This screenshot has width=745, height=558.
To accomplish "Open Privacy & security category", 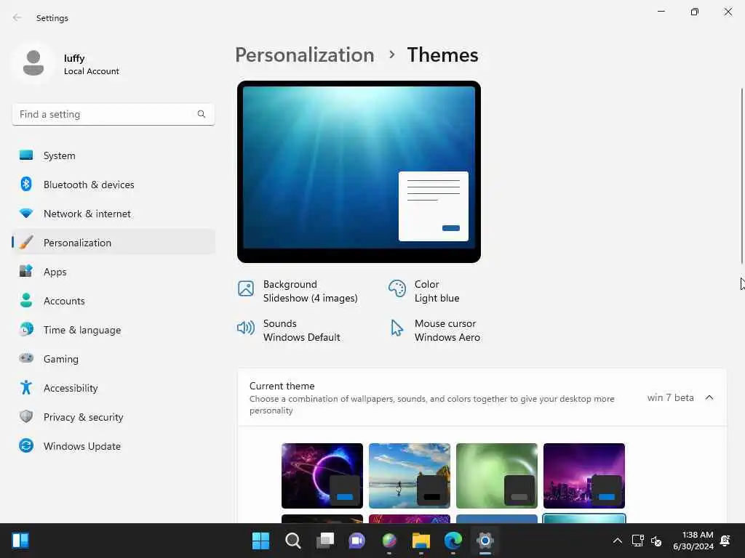I will pos(113,416).
